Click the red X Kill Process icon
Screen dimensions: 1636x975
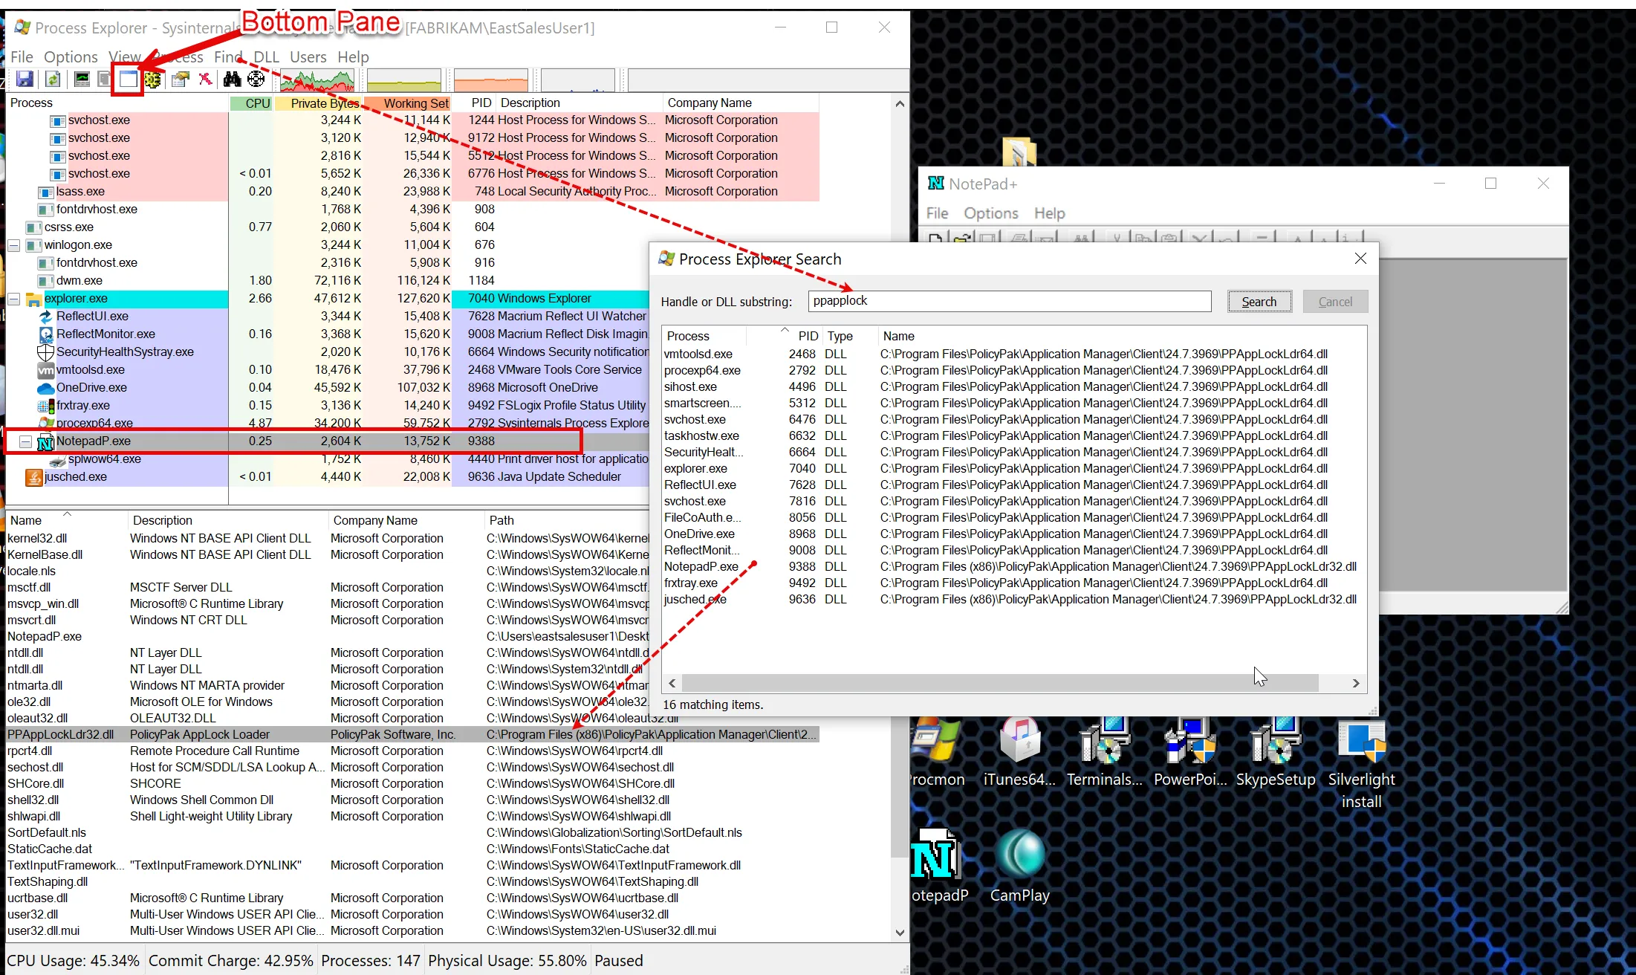pos(205,79)
